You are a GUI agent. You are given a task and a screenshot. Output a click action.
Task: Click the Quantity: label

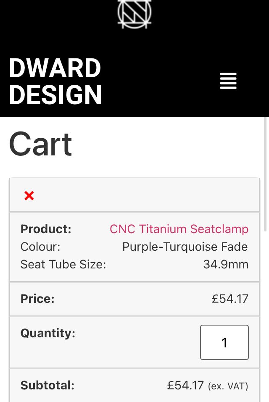[x=47, y=333]
